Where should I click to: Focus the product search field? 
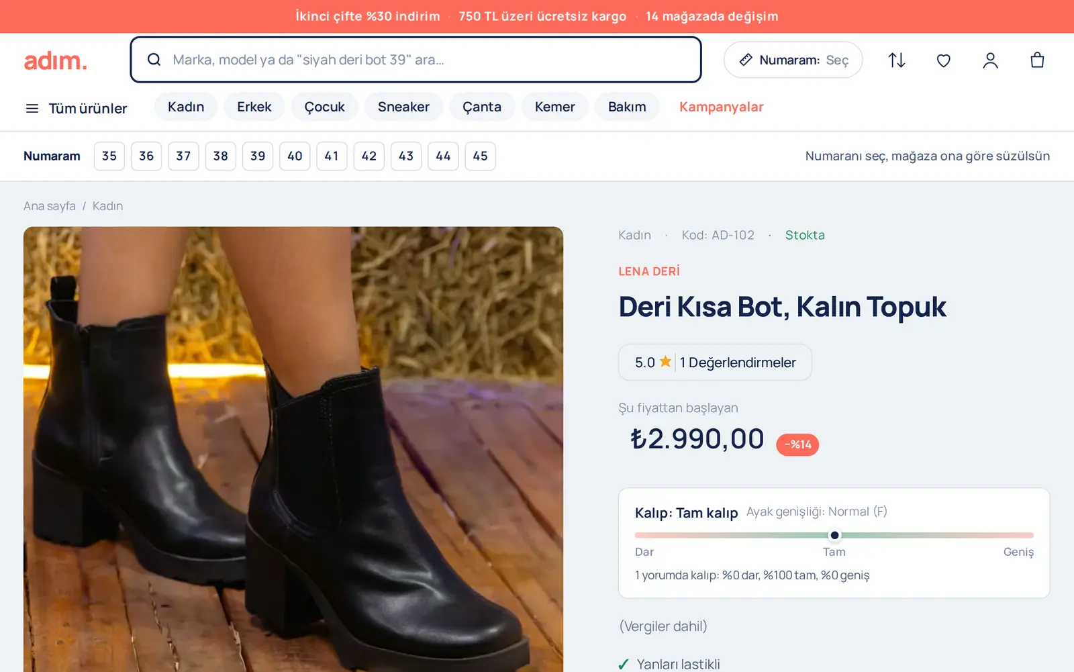[x=416, y=60]
